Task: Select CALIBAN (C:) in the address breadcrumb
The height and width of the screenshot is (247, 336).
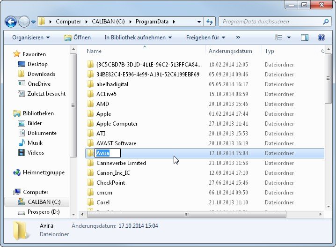Action: pyautogui.click(x=108, y=22)
